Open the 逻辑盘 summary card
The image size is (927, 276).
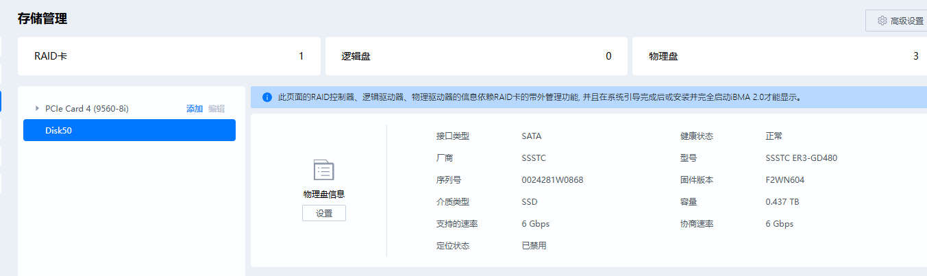pos(476,56)
